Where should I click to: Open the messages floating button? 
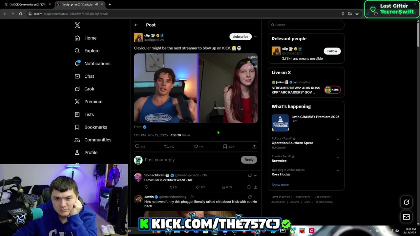(x=406, y=217)
